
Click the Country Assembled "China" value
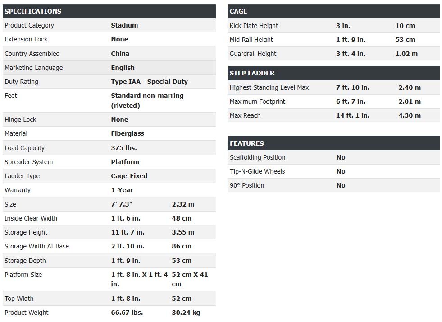point(120,54)
